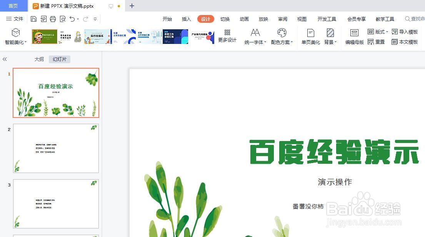Click the presentation display icon in document tab
Image resolution: width=425 pixels, height=237 pixels.
point(111,6)
